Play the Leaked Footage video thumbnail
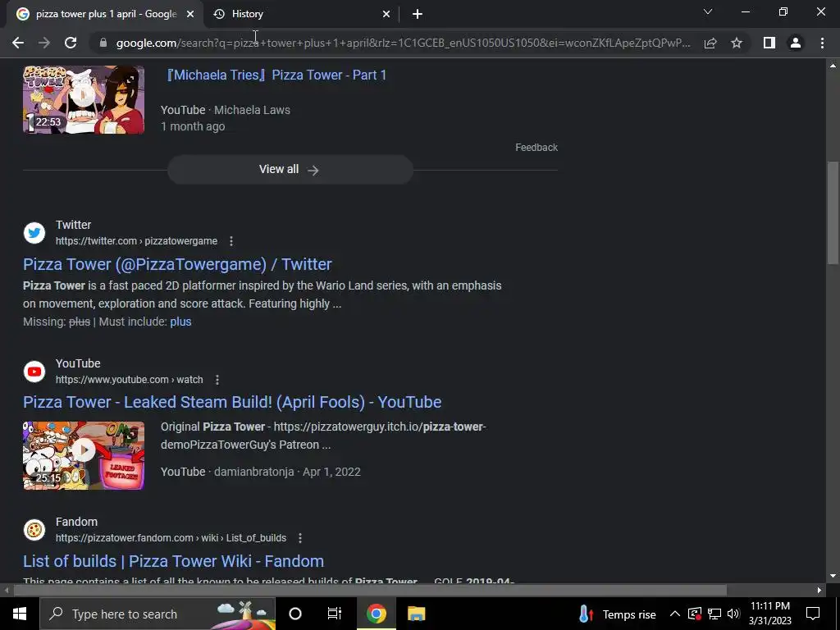 (84, 455)
